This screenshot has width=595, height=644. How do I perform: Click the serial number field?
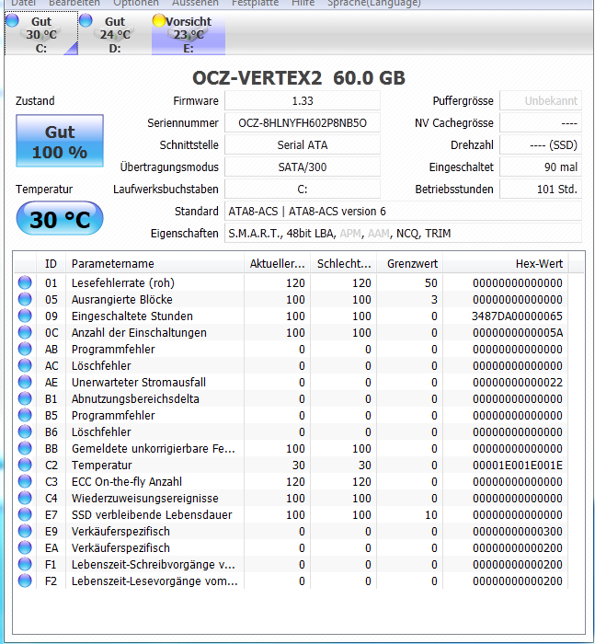(x=303, y=122)
